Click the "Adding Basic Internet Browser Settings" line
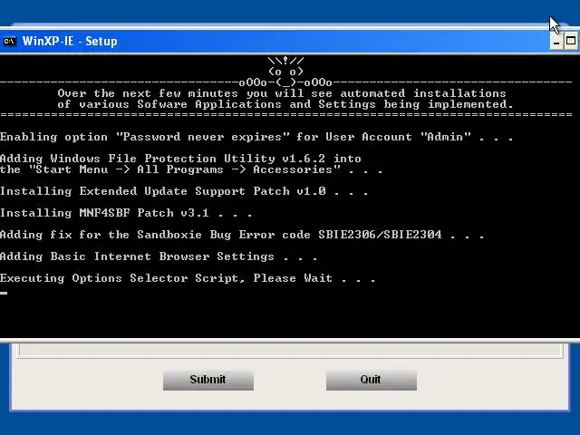This screenshot has height=435, width=580. tap(159, 256)
